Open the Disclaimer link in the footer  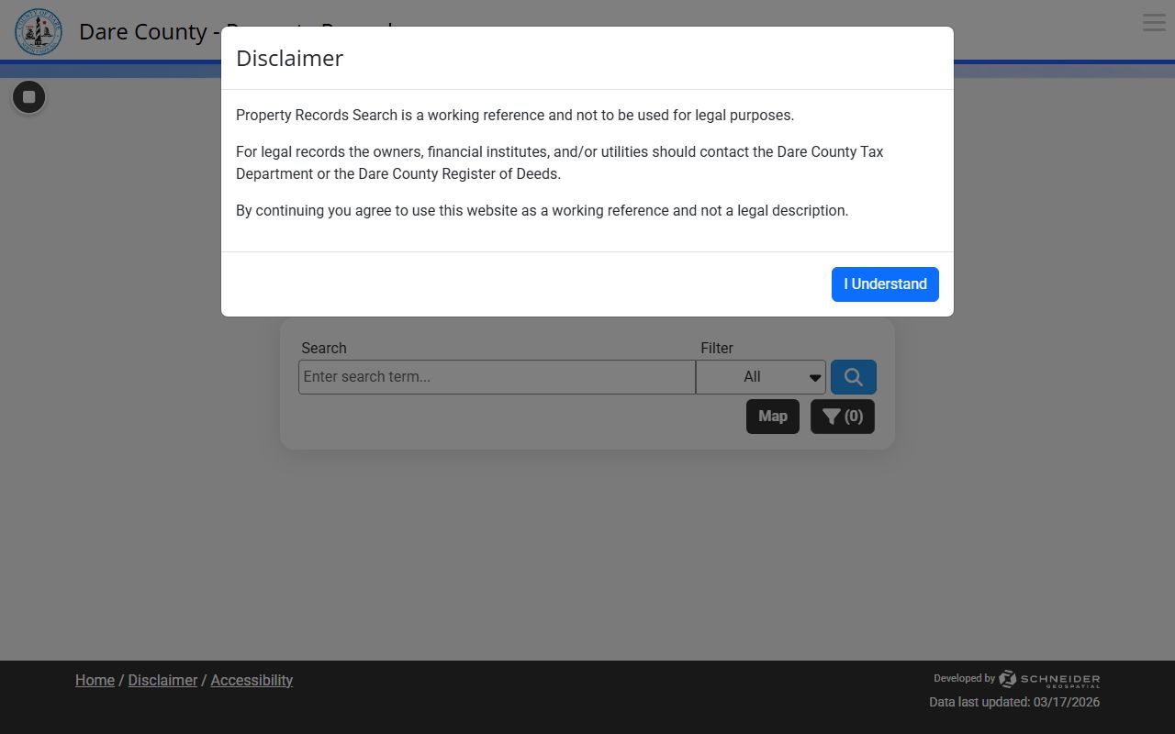[162, 680]
